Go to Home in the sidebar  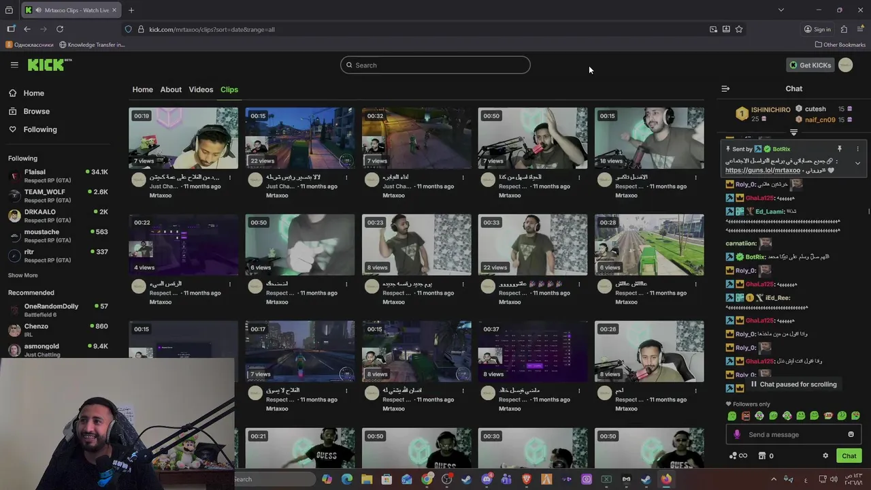33,93
